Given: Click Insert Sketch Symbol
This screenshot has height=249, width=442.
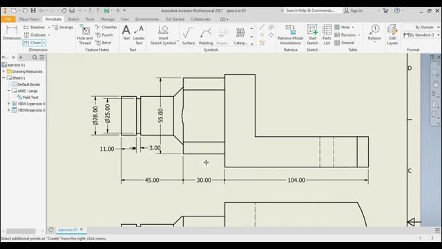Looking at the screenshot, I should pos(163,35).
